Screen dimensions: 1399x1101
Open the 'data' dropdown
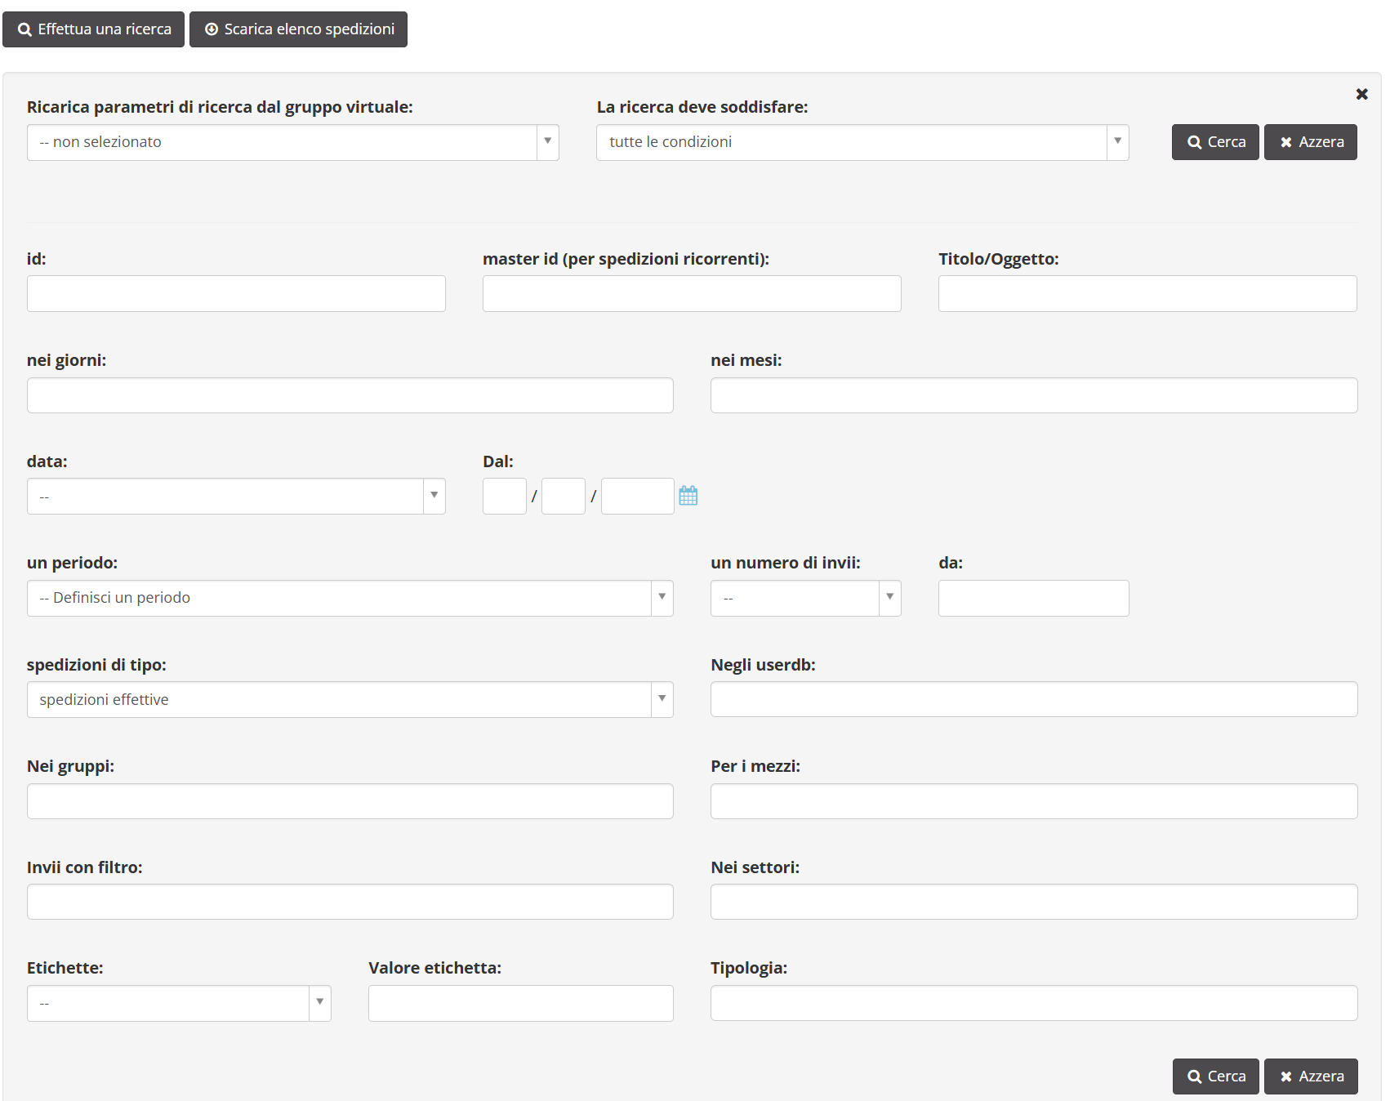[236, 497]
